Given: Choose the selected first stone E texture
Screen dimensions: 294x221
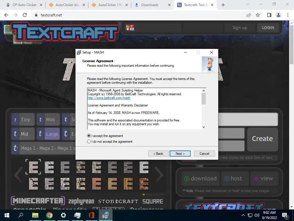Looking at the screenshot, I should click(x=33, y=167).
